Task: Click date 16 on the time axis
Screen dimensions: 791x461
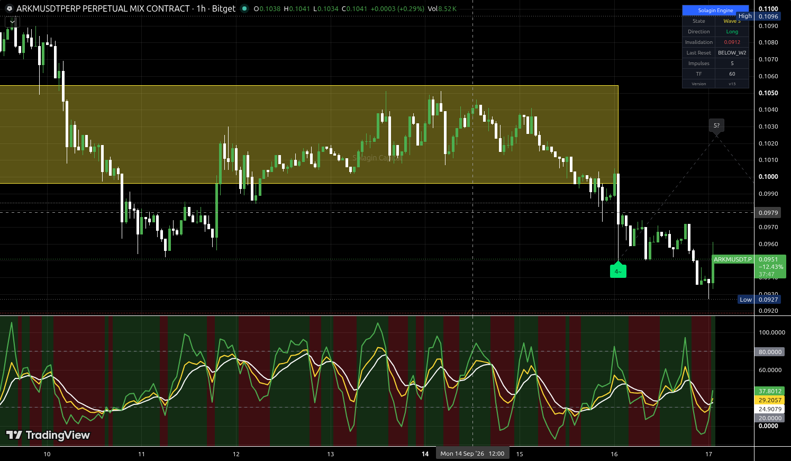Action: (614, 454)
